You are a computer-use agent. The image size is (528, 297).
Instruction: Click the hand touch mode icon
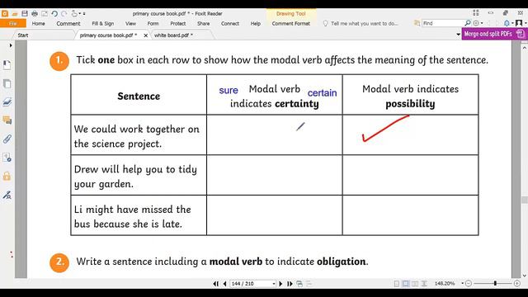coord(74,14)
